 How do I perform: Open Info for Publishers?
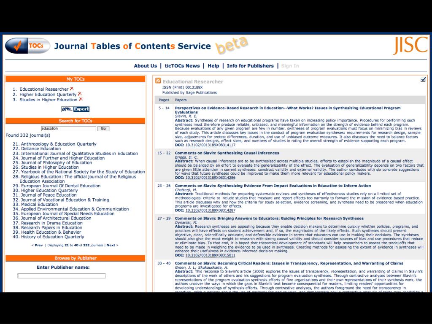250,66
